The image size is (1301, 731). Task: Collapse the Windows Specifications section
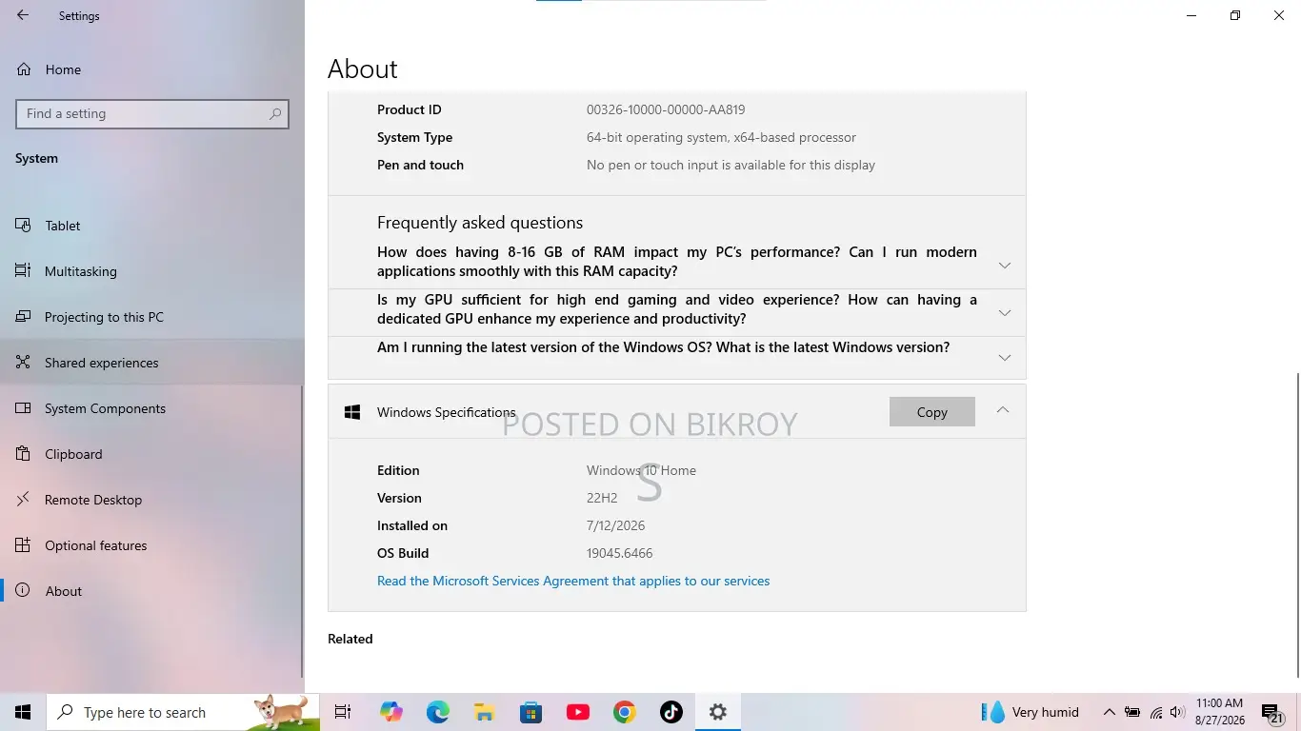pos(1003,410)
